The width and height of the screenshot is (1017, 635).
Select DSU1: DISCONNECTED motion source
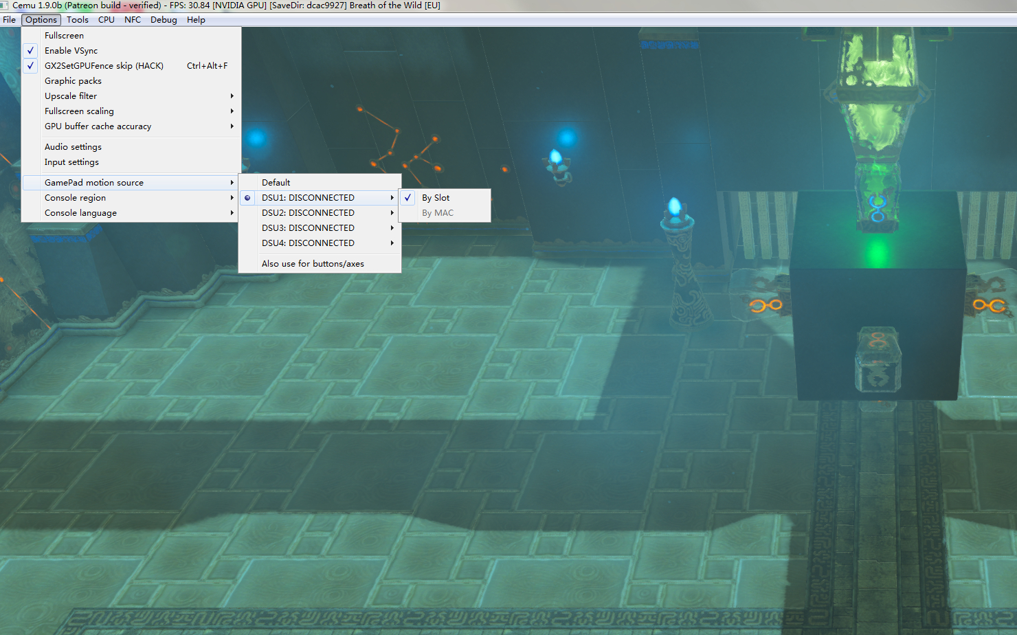(320, 198)
